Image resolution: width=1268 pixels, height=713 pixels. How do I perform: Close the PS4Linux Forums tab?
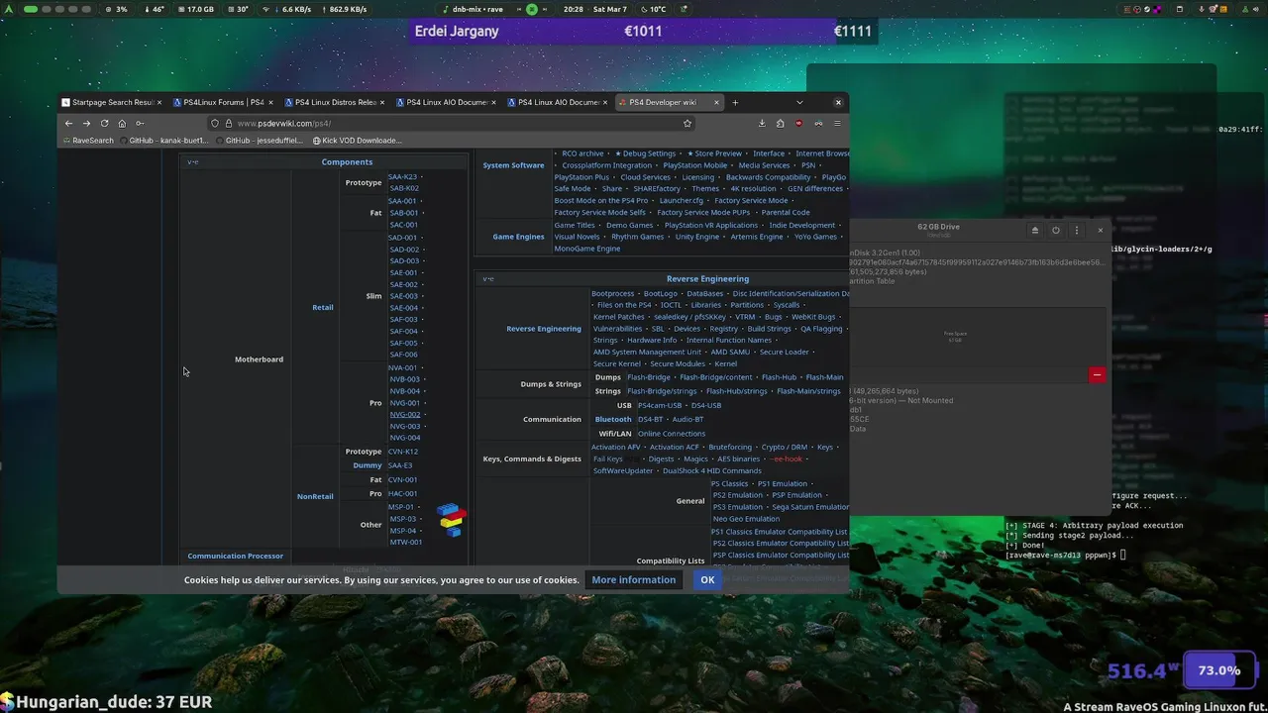(x=270, y=102)
